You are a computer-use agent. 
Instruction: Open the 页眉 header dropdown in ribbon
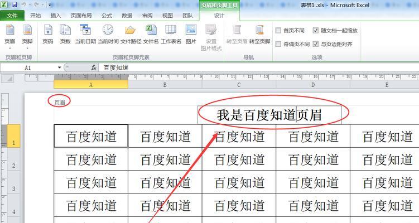(10, 37)
